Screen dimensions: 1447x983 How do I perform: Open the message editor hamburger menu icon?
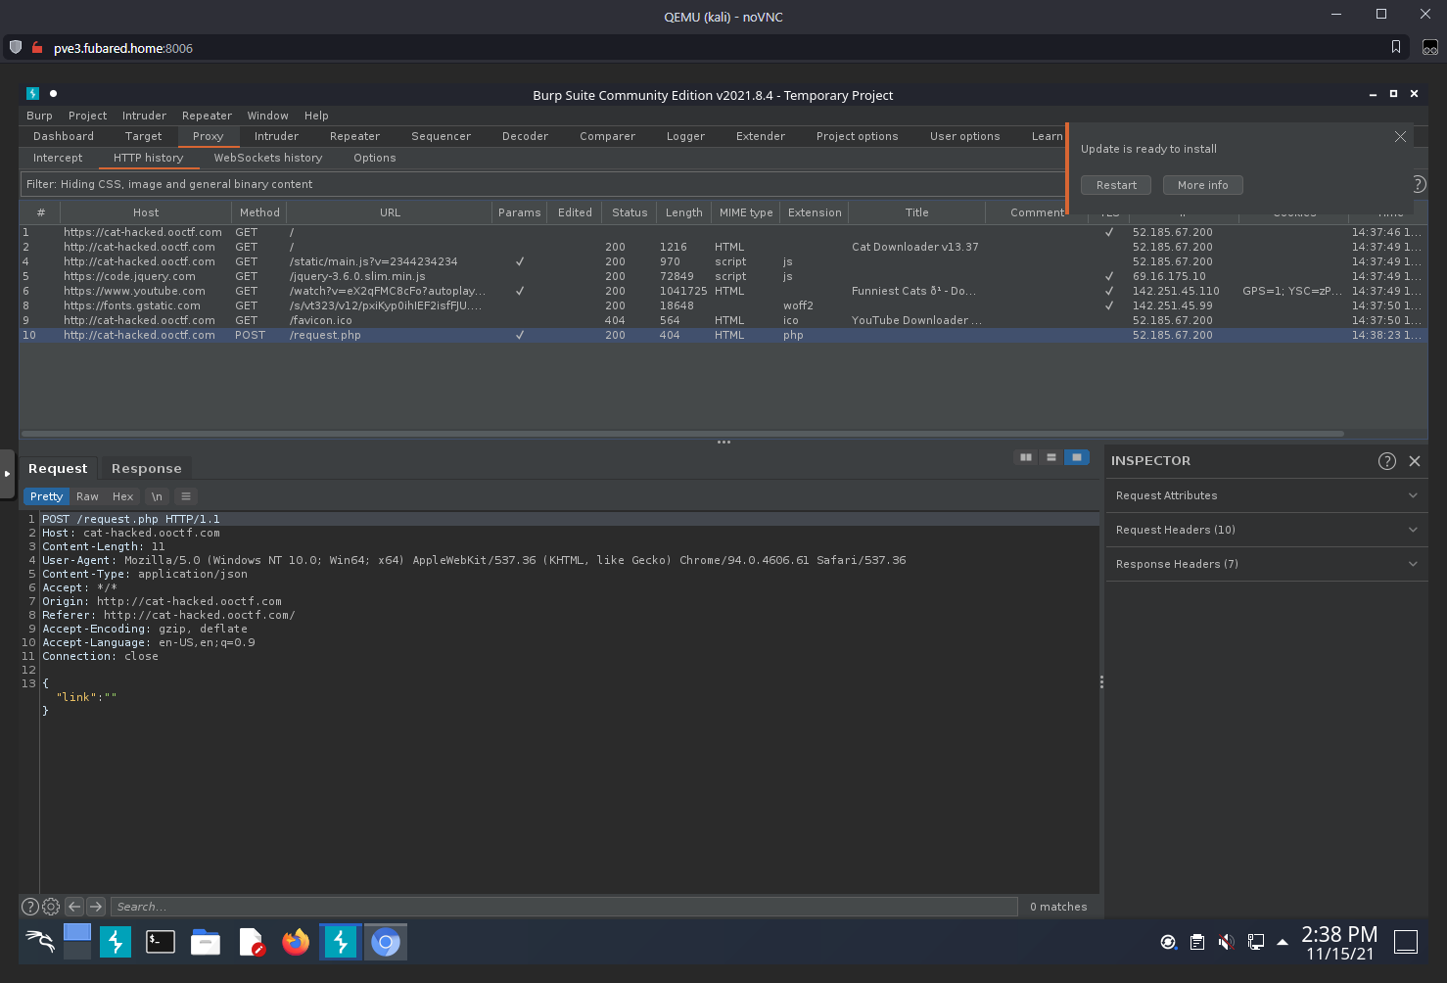[x=185, y=496]
